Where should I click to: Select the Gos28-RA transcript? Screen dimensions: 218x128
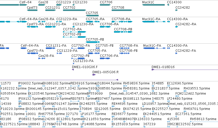[x=42, y=22]
